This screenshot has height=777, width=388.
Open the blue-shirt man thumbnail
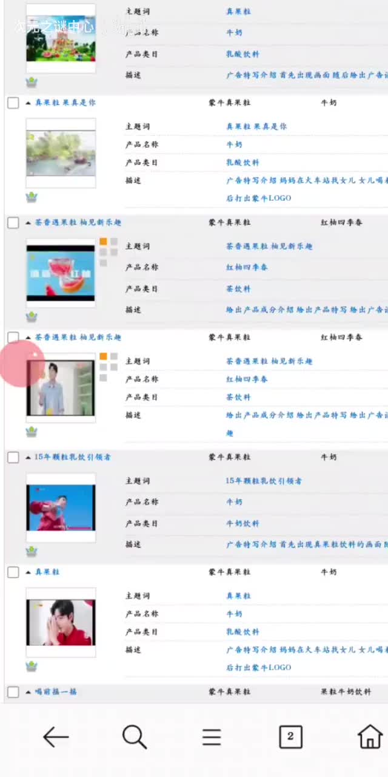(61, 387)
